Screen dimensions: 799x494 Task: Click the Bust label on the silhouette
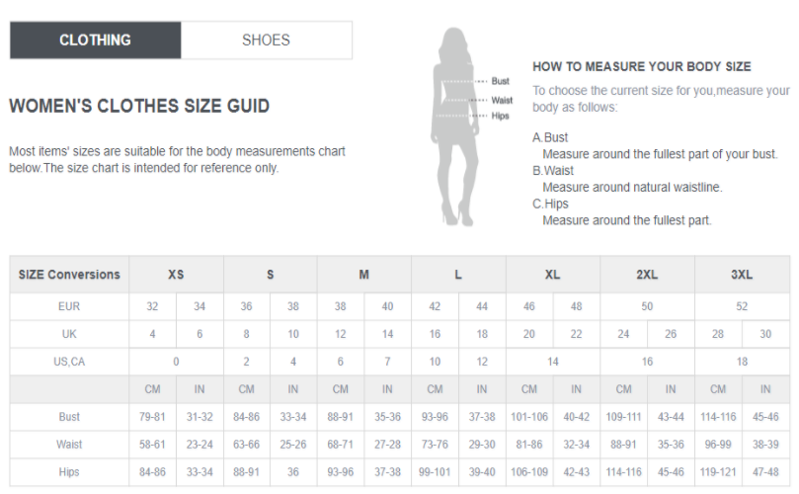[x=500, y=81]
